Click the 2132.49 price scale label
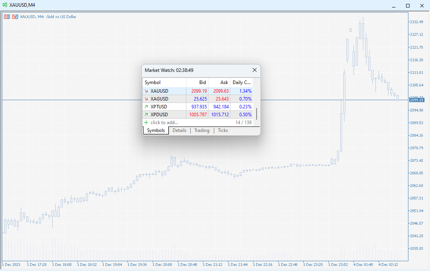The width and height of the screenshot is (430, 271). tap(416, 22)
